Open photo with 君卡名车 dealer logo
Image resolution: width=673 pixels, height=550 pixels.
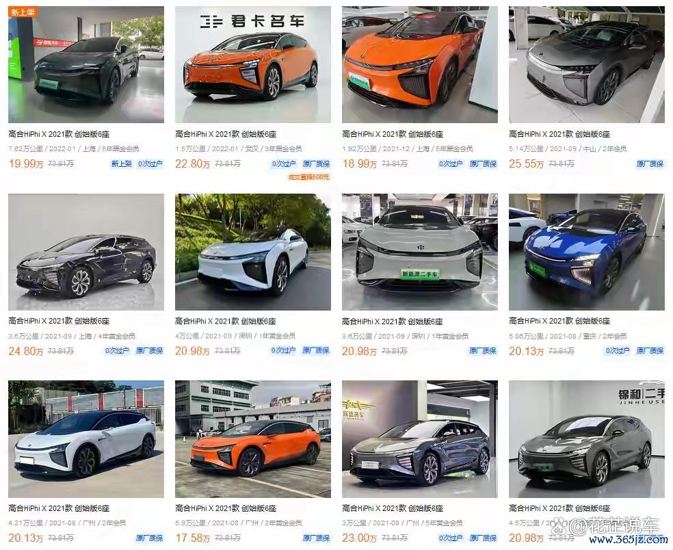tap(253, 64)
